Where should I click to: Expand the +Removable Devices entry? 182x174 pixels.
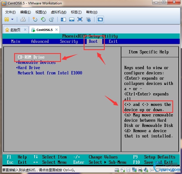pos(36,63)
